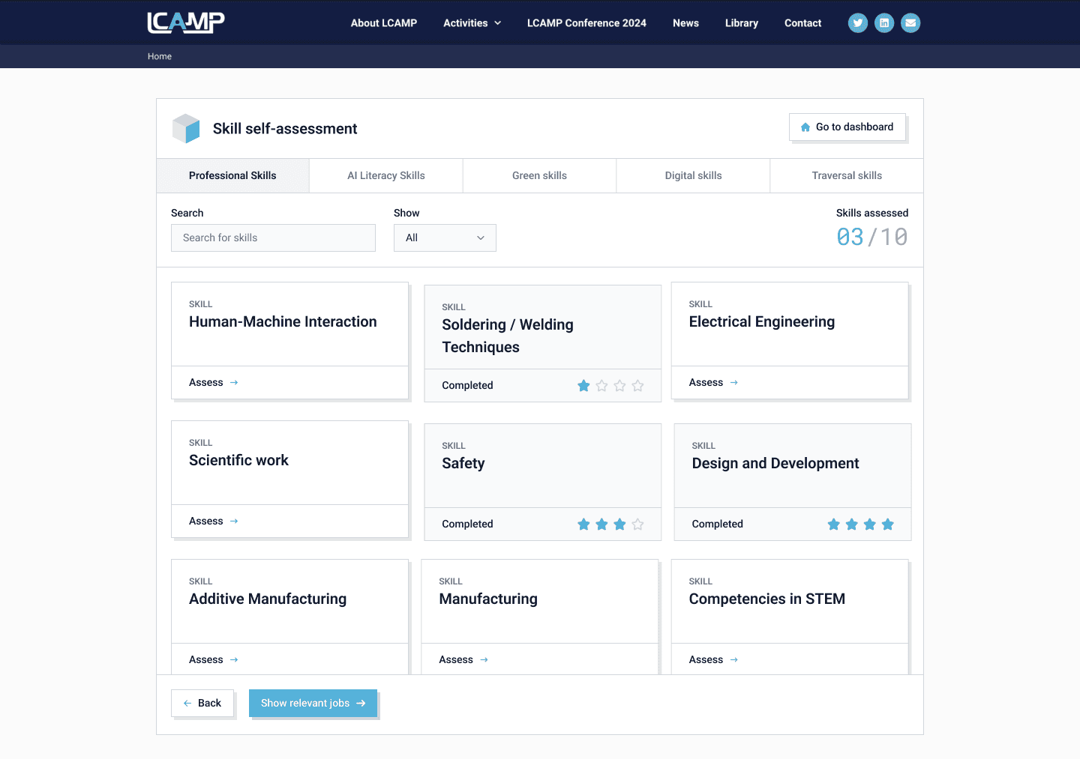The width and height of the screenshot is (1080, 759).
Task: Click the second star on Safety card
Action: pyautogui.click(x=601, y=524)
